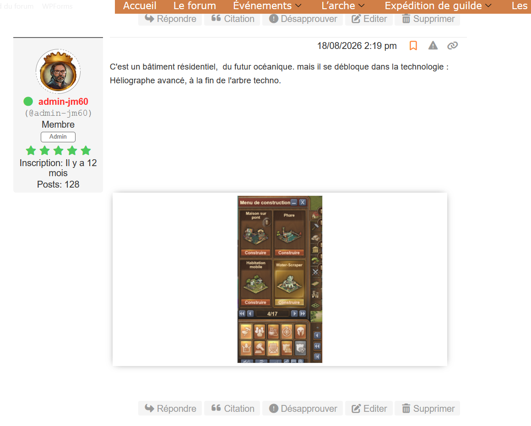Click Supprimer in the upper button row

tap(428, 19)
